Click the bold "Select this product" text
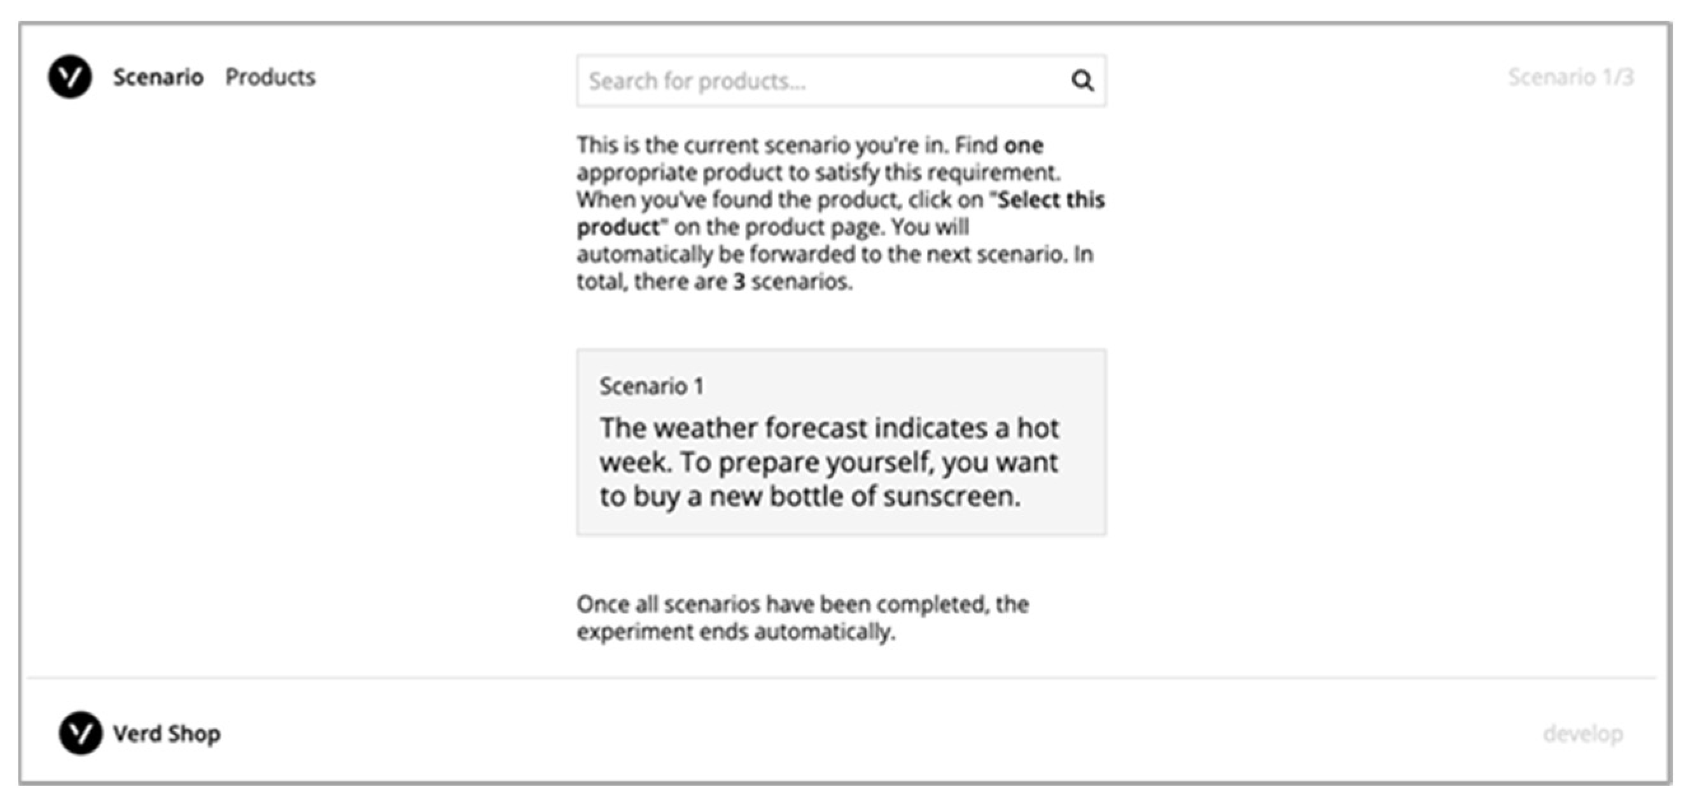 1050,200
